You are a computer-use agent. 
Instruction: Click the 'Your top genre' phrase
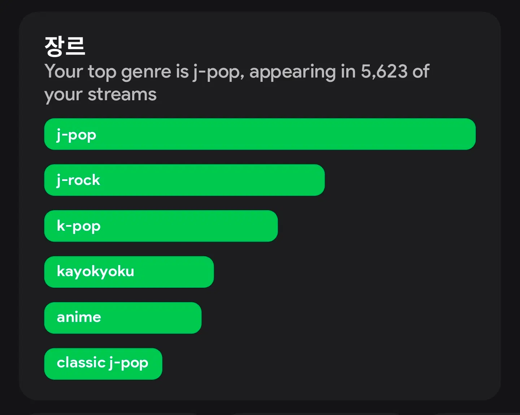(108, 71)
